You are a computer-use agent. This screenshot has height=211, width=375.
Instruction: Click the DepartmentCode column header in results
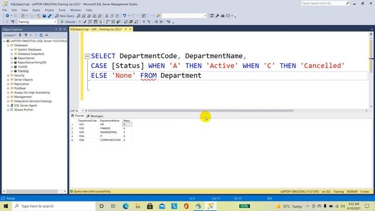[87, 121]
